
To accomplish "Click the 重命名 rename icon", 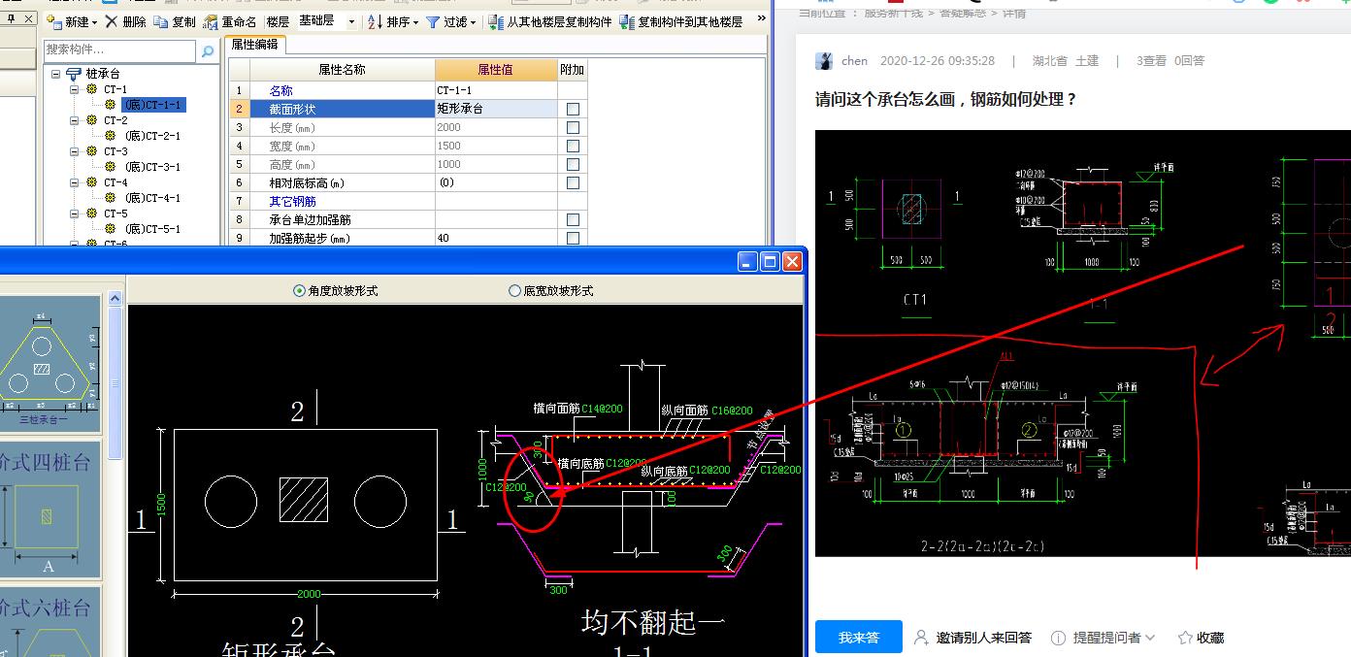I will click(211, 21).
